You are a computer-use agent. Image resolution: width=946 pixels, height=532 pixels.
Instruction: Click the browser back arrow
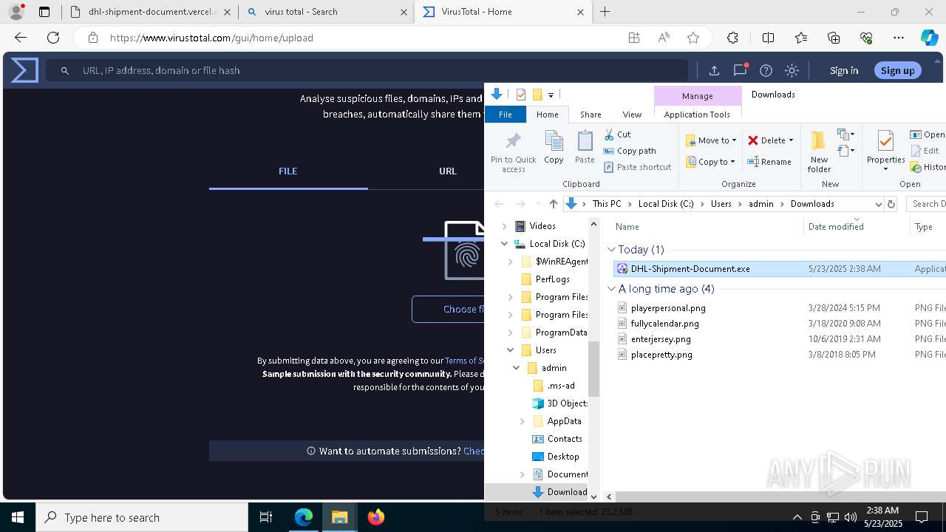pos(21,38)
